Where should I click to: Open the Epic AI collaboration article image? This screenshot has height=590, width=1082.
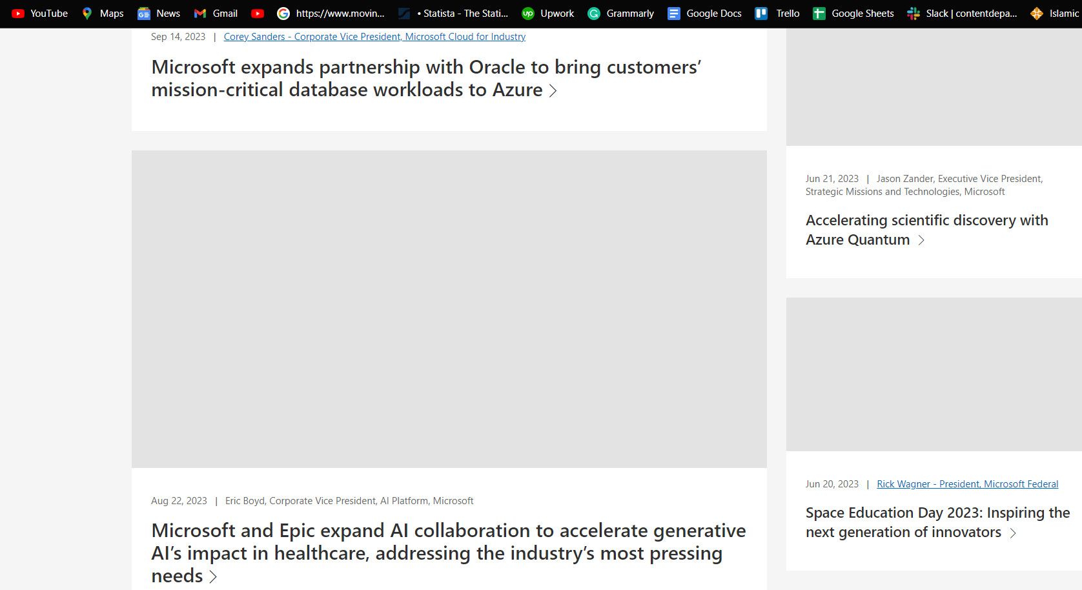(449, 309)
